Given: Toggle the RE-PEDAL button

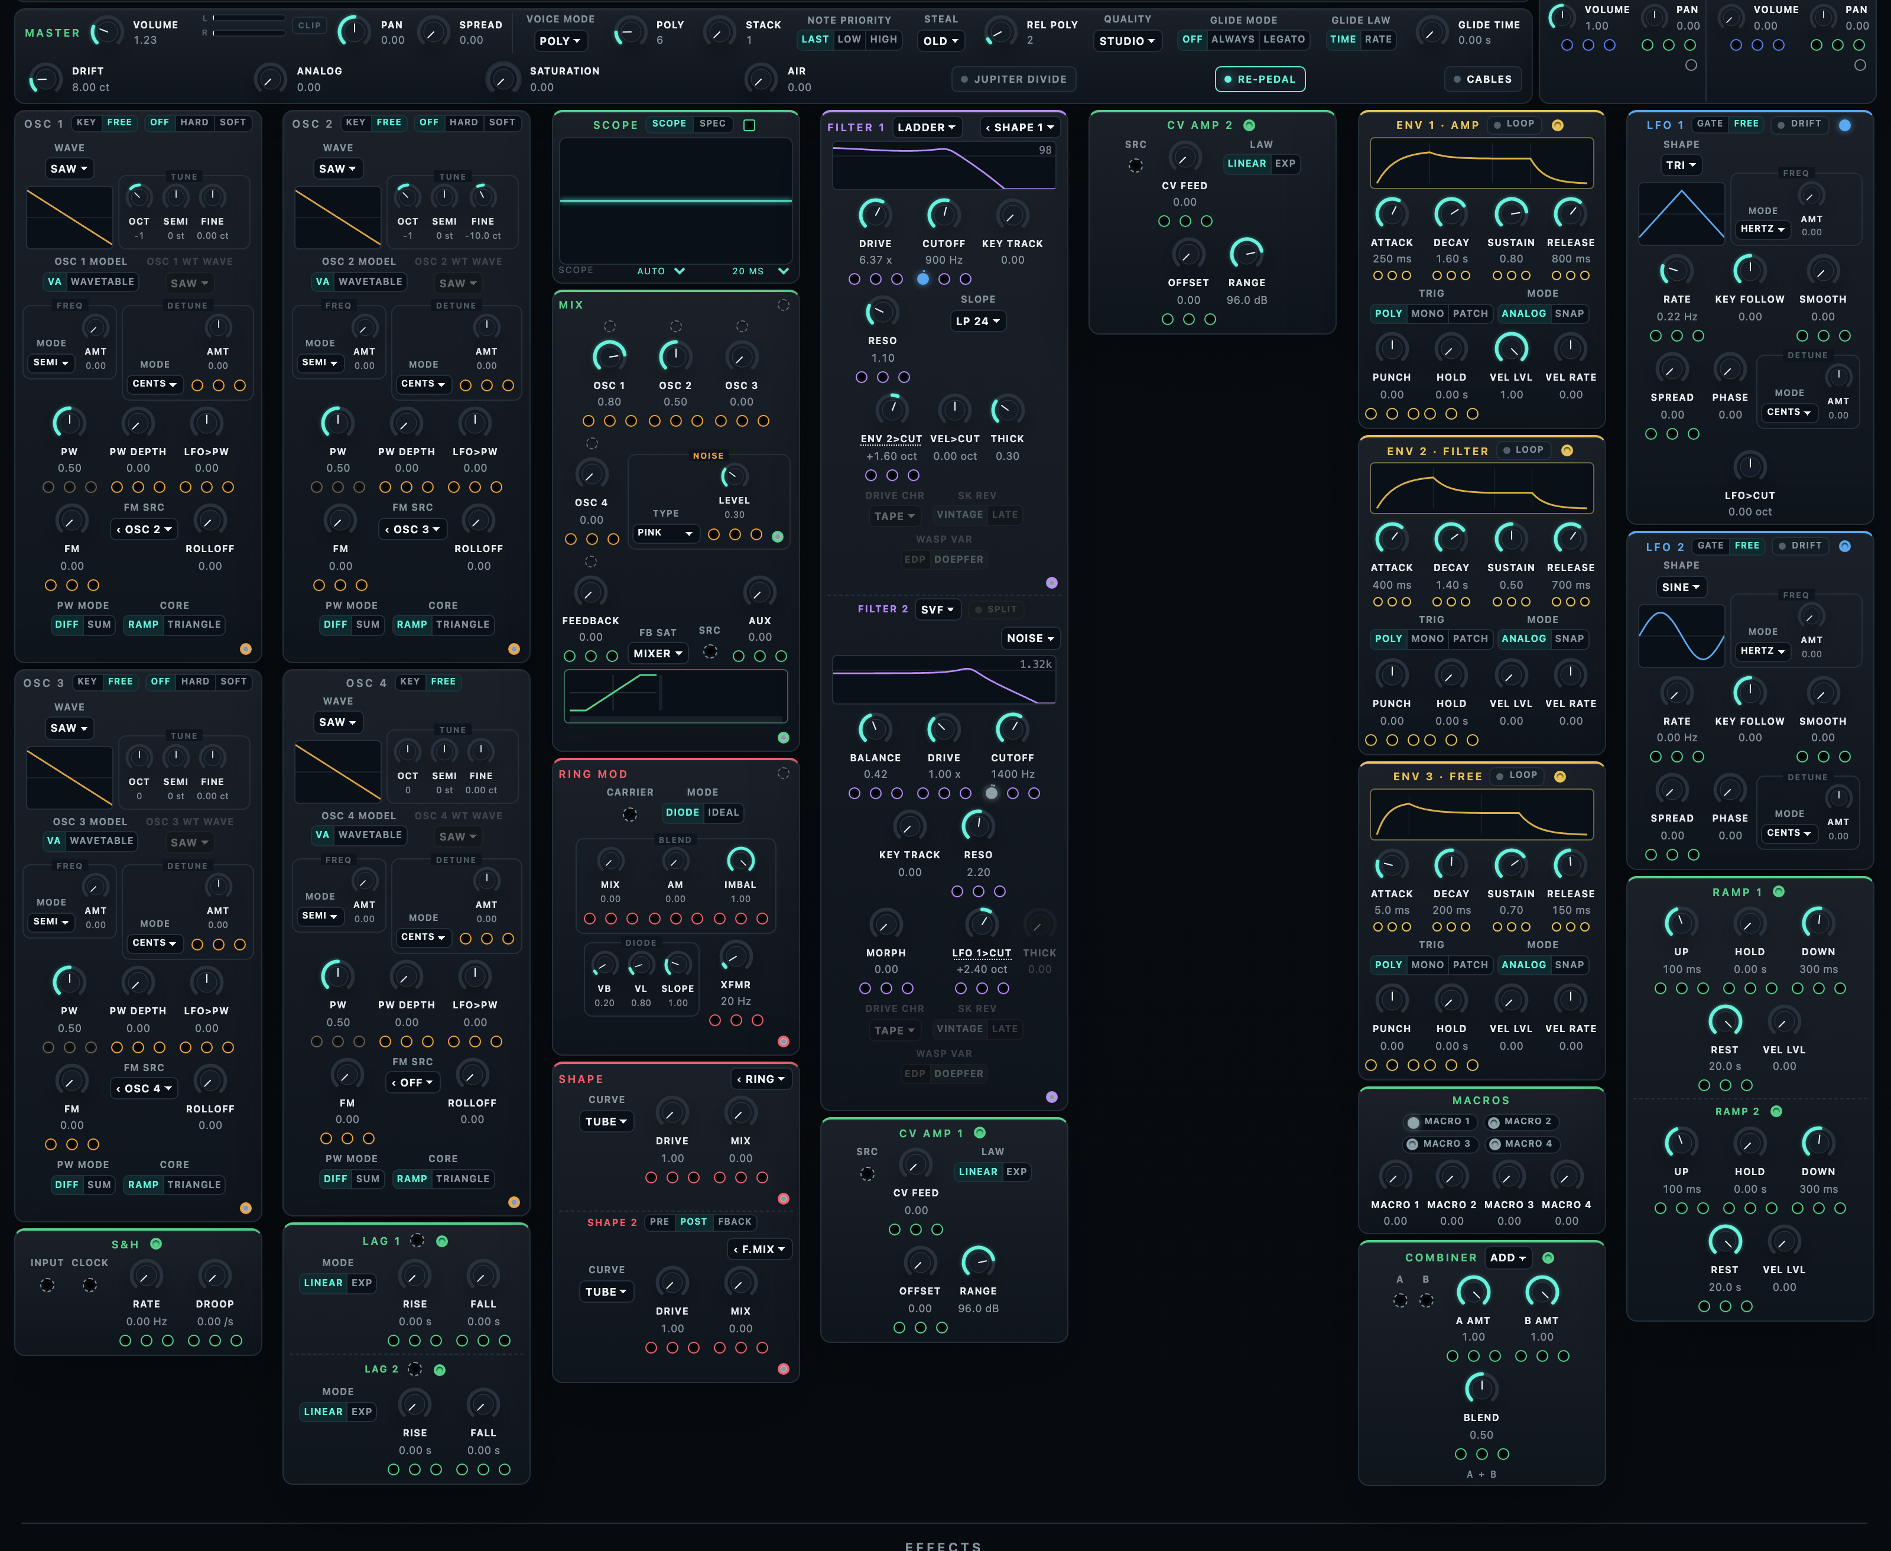Looking at the screenshot, I should pos(1260,80).
